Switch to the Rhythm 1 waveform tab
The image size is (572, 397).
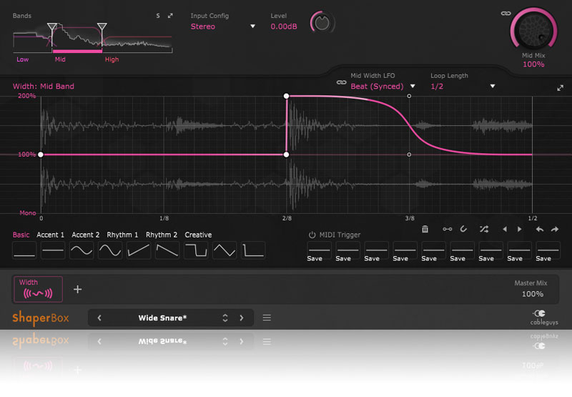coord(122,235)
